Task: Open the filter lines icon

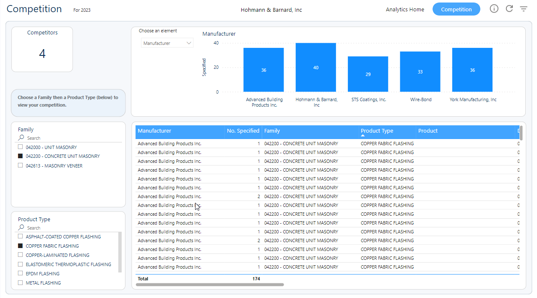Action: 523,9
